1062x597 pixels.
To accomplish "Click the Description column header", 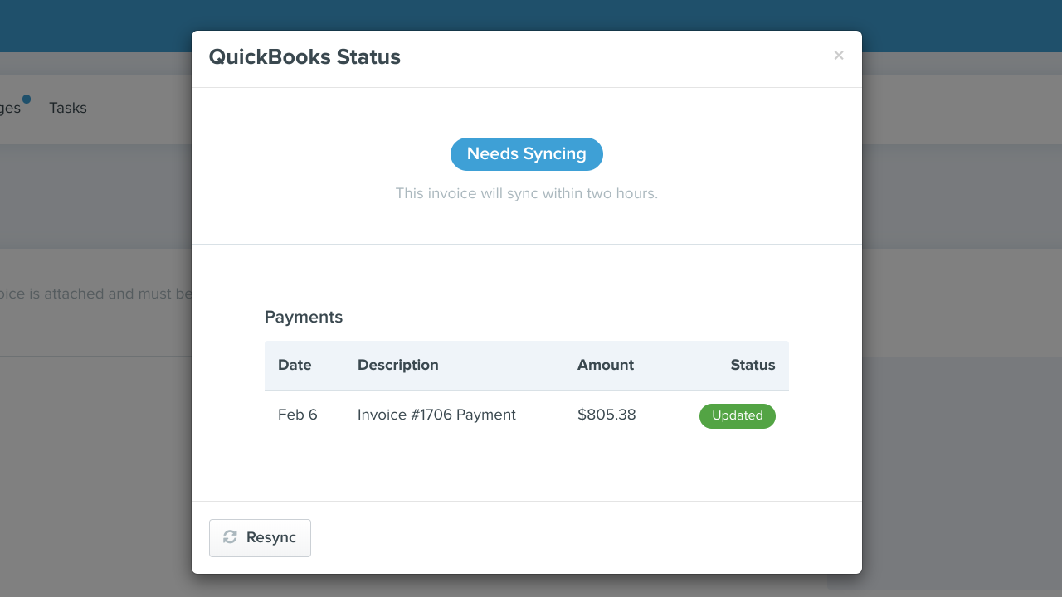I will click(x=398, y=365).
